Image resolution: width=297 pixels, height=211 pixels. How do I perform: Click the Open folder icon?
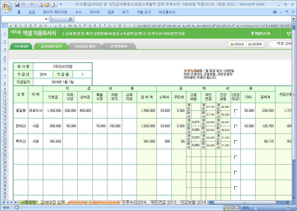(x=47, y=4)
